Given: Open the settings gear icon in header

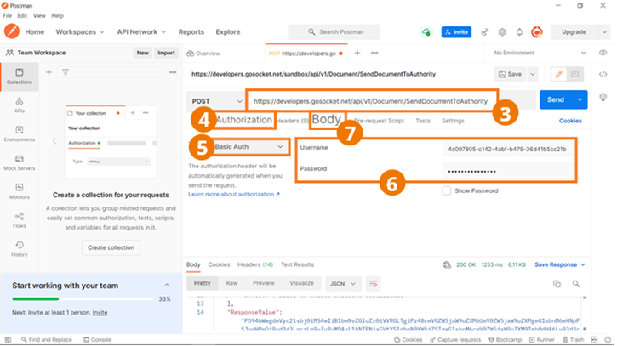Looking at the screenshot, I should 502,31.
